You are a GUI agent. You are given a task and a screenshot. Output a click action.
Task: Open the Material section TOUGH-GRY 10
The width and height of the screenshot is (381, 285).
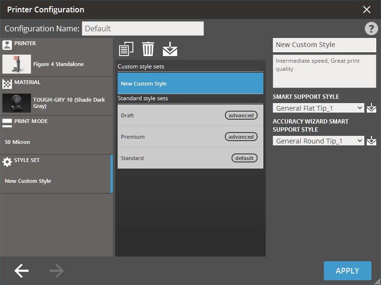tap(56, 103)
